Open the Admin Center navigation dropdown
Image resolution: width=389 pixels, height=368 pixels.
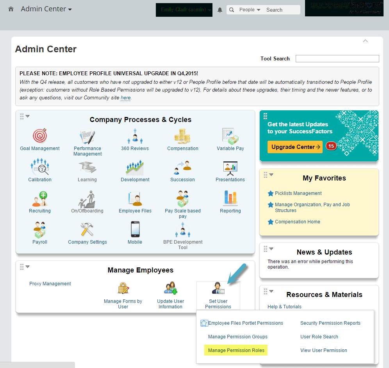[x=46, y=9]
